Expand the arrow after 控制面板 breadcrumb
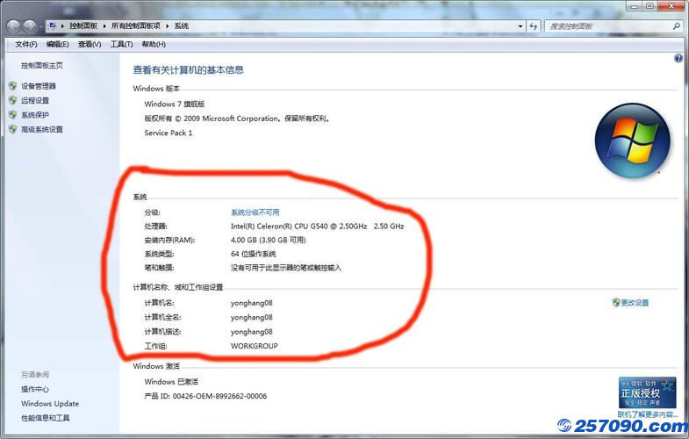Image resolution: width=689 pixels, height=439 pixels. click(x=104, y=26)
